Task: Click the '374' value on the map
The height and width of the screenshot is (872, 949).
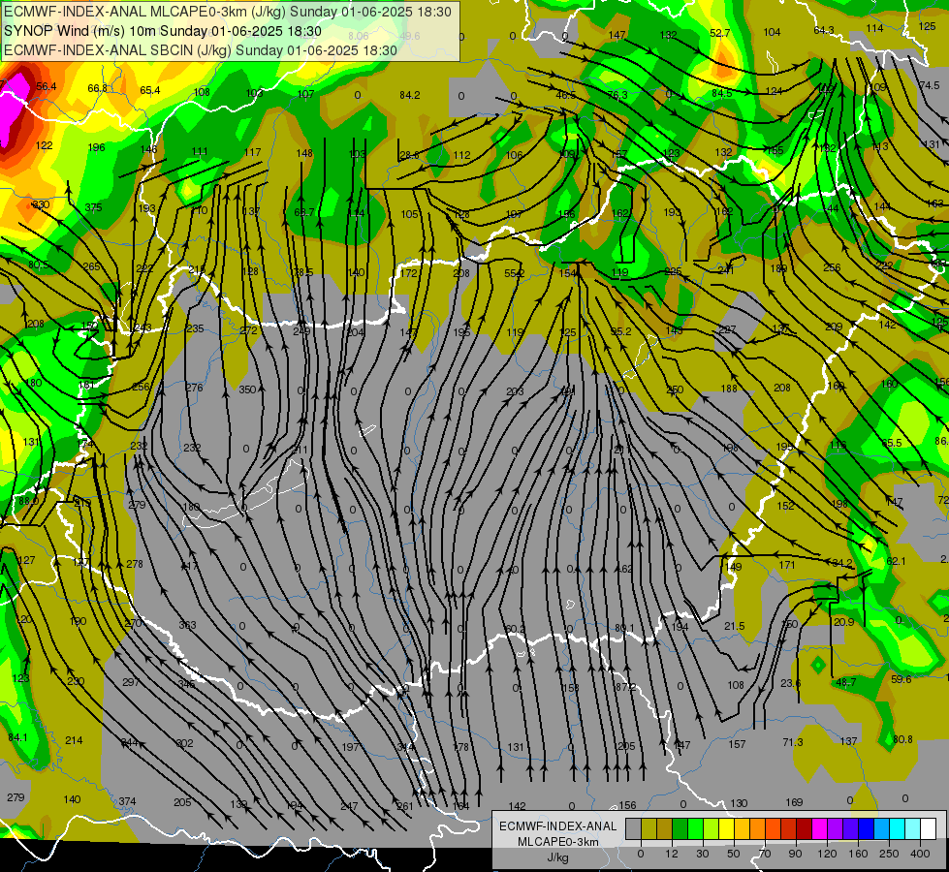Action: (127, 801)
